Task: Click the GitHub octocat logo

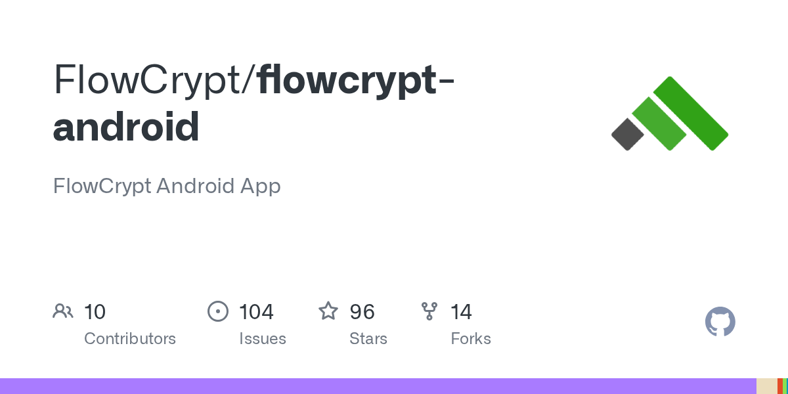Action: pos(720,322)
